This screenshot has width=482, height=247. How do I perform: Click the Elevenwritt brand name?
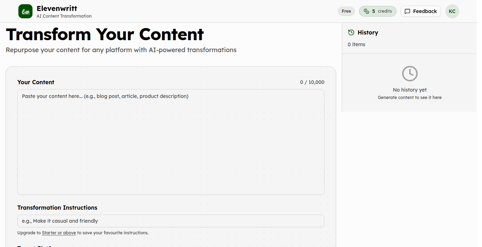[x=57, y=8]
